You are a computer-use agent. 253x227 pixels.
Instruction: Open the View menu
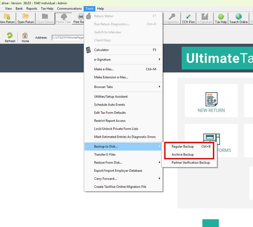click(8, 9)
